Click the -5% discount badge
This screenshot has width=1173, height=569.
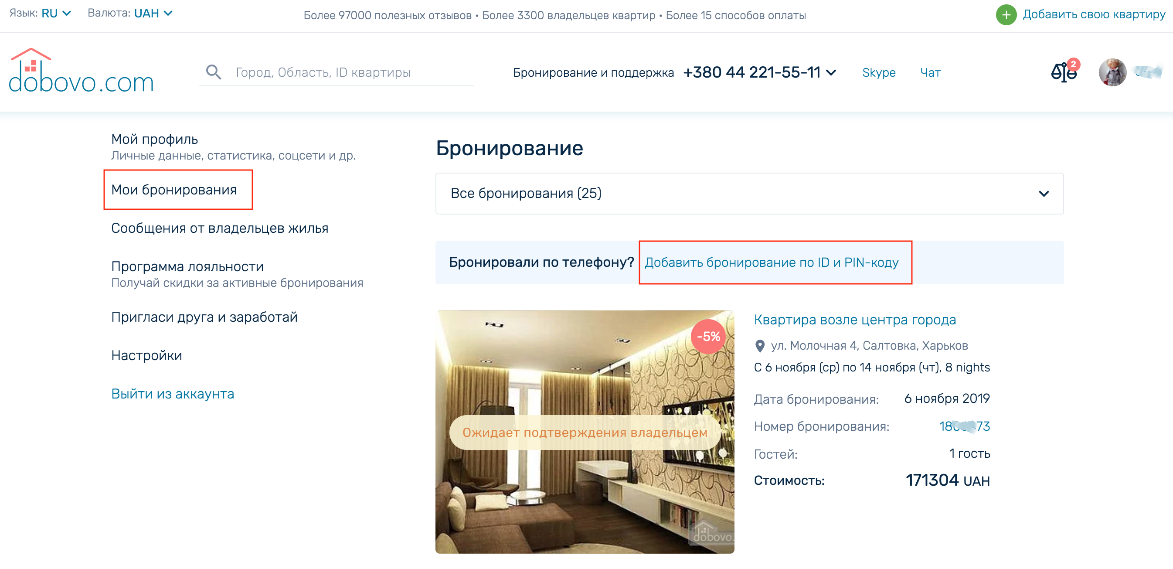(708, 336)
